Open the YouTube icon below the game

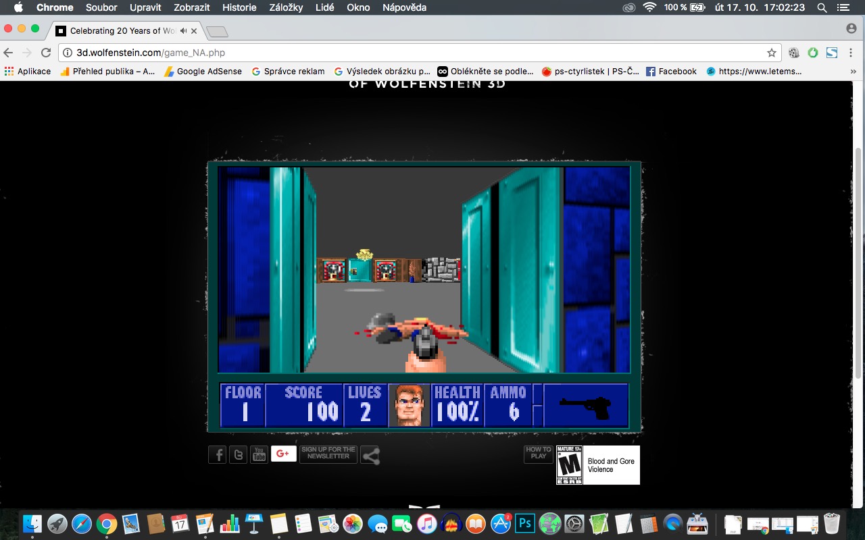click(x=259, y=455)
